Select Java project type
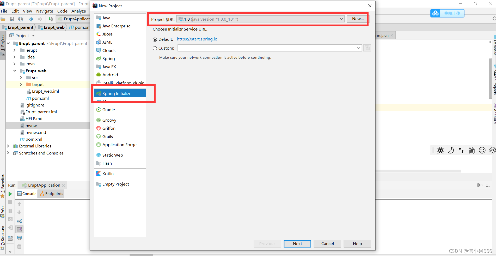This screenshot has height=256, width=496. click(120, 18)
